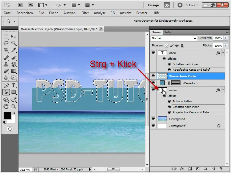
Task: Collapse effects of the 'unten' layer
Action: tap(223, 90)
